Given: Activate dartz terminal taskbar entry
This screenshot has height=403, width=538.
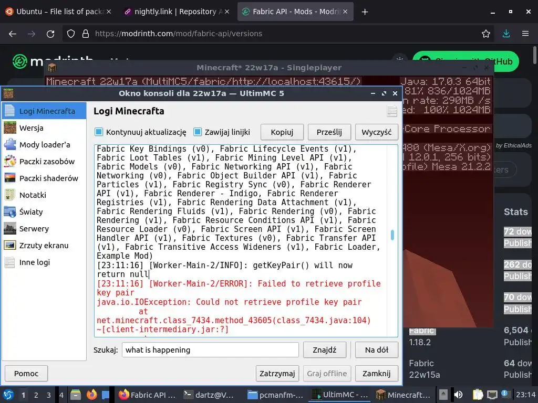Looking at the screenshot, I should tap(209, 395).
